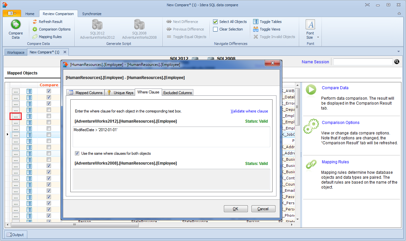Click the Validate where clause link
The image size is (406, 241).
[249, 111]
